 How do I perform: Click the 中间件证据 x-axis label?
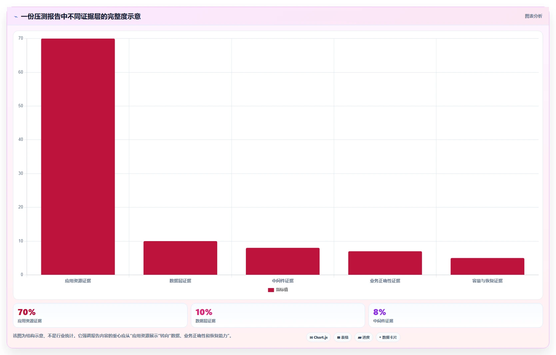click(x=282, y=281)
